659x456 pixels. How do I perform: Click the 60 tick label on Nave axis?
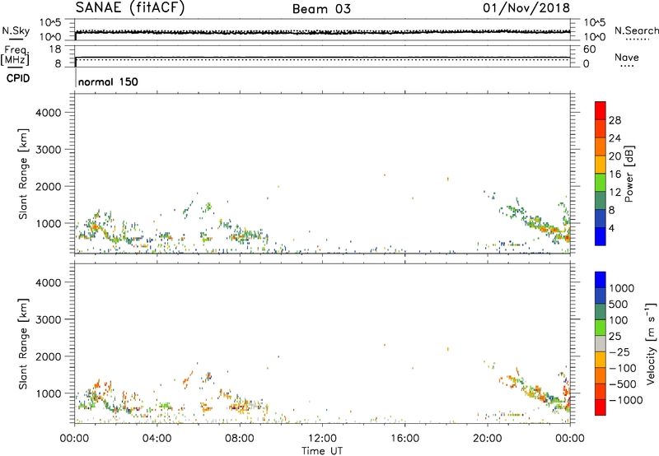tap(589, 49)
